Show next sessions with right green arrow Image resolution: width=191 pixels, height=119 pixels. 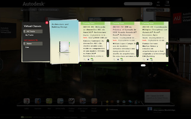(x=167, y=65)
